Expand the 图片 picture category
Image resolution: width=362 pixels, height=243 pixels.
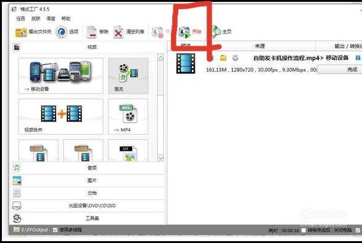pyautogui.click(x=88, y=181)
